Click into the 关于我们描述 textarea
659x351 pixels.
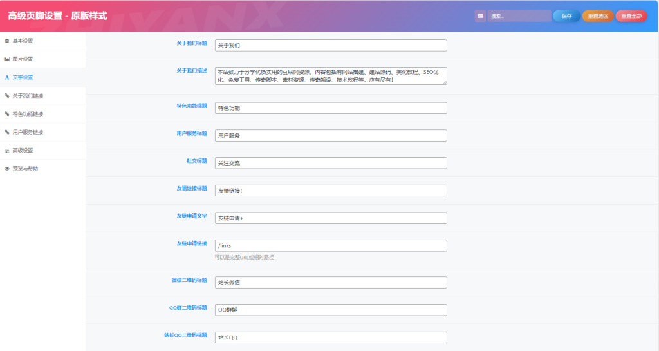331,75
